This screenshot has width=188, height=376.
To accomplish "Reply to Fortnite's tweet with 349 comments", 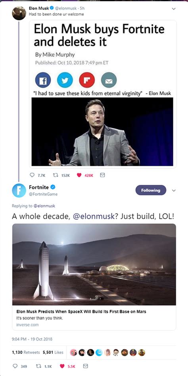I will (x=15, y=366).
